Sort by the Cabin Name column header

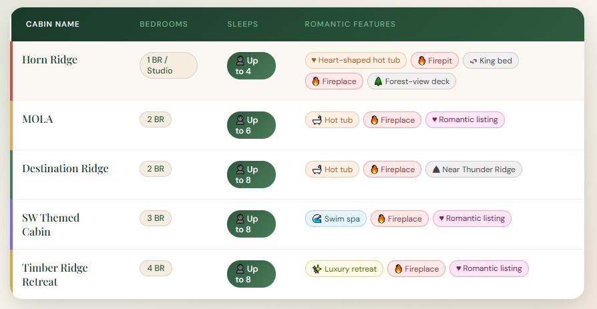(53, 25)
